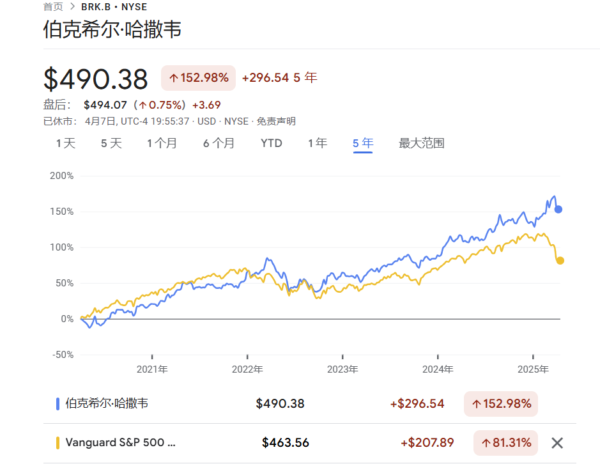Switch to the 6 个月 range tab
The width and height of the screenshot is (600, 473).
coord(219,143)
